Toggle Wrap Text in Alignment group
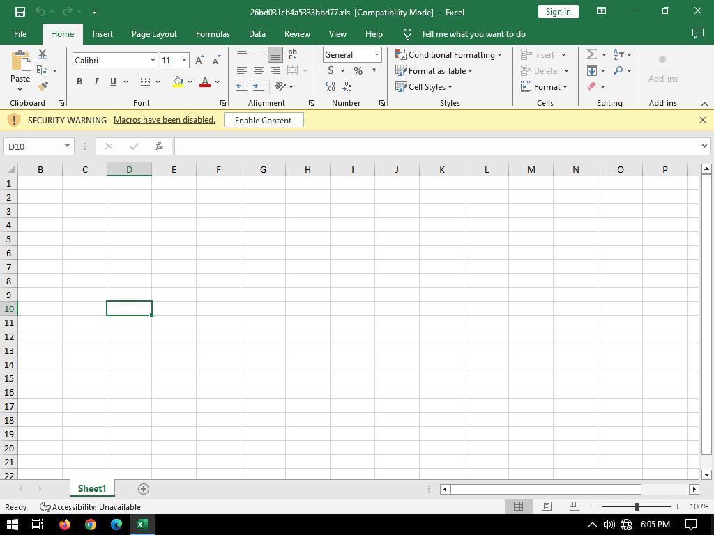714x535 pixels. pyautogui.click(x=292, y=54)
